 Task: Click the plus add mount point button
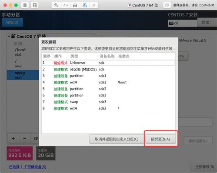pyautogui.click(x=13, y=139)
